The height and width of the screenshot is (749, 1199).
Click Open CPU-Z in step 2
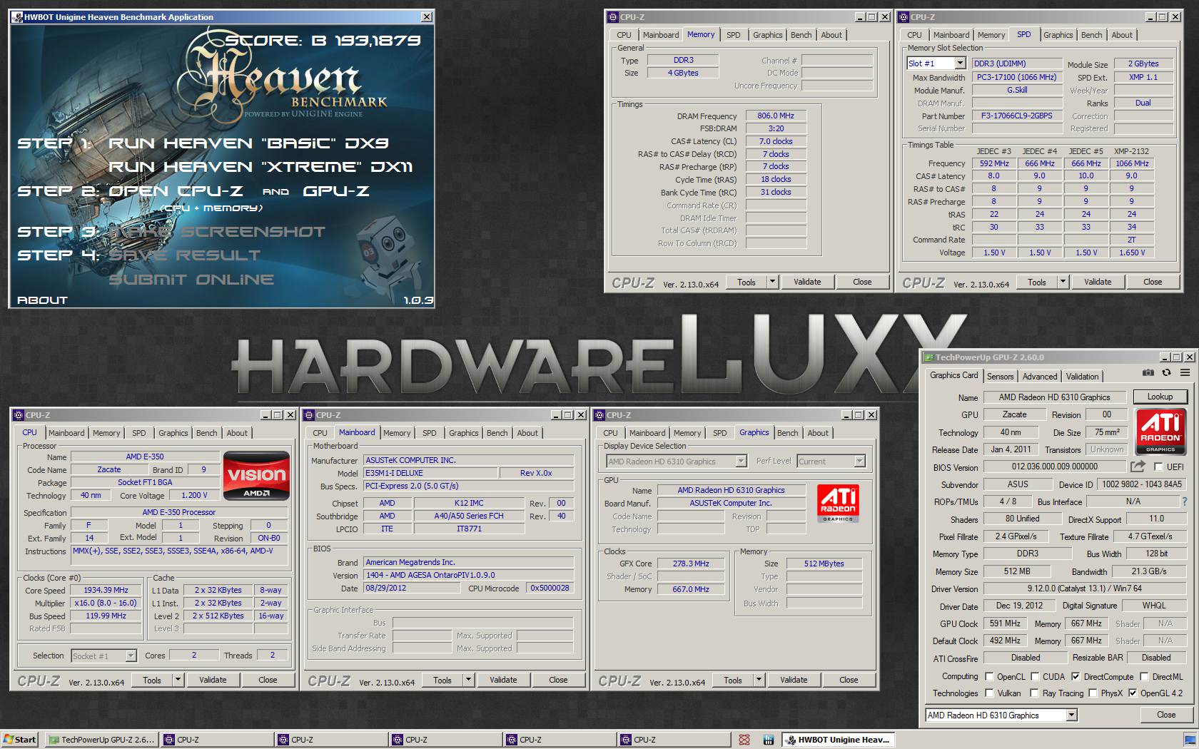[x=176, y=191]
